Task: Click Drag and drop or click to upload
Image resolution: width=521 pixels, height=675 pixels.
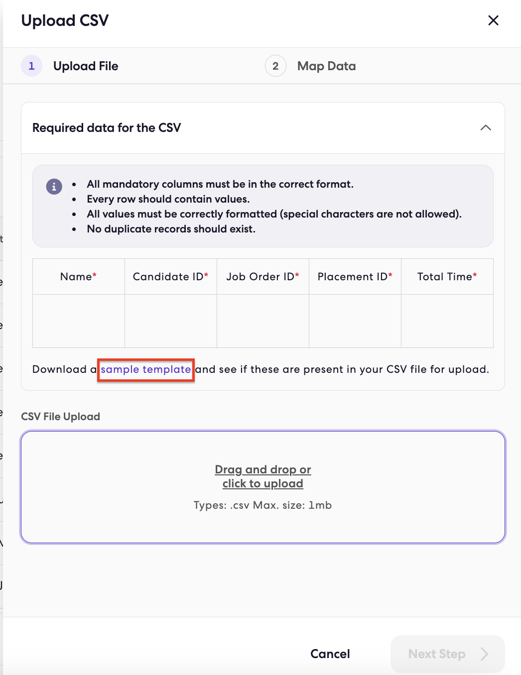Action: pos(263,476)
